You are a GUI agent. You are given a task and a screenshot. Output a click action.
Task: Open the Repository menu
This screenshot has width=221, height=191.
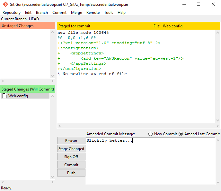(12, 13)
